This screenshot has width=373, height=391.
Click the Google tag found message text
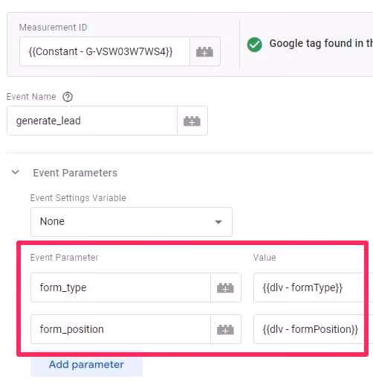(321, 43)
